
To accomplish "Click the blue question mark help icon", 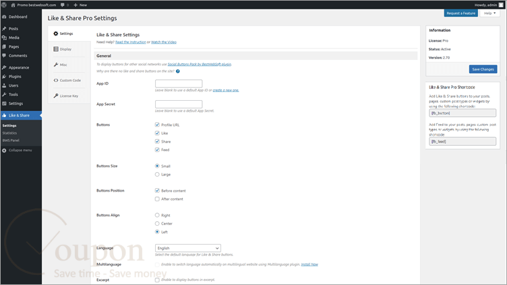I will coord(178,71).
